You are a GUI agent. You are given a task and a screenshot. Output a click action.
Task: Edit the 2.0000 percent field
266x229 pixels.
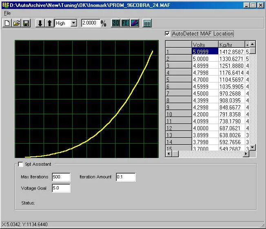91,23
